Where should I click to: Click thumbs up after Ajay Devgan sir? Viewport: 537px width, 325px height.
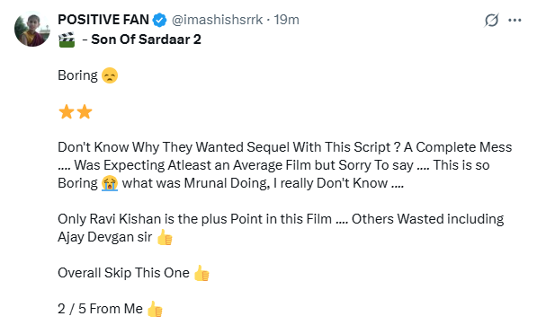[x=165, y=237]
